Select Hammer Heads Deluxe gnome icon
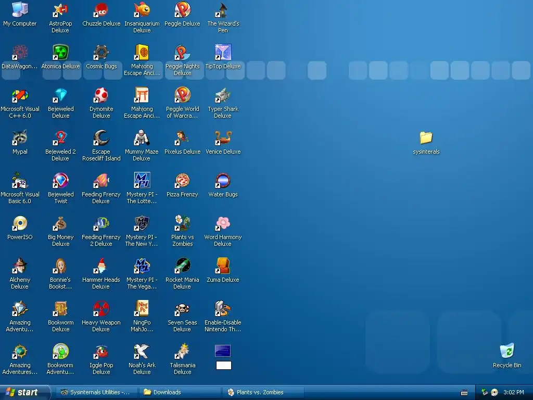This screenshot has height=400, width=533. click(101, 266)
